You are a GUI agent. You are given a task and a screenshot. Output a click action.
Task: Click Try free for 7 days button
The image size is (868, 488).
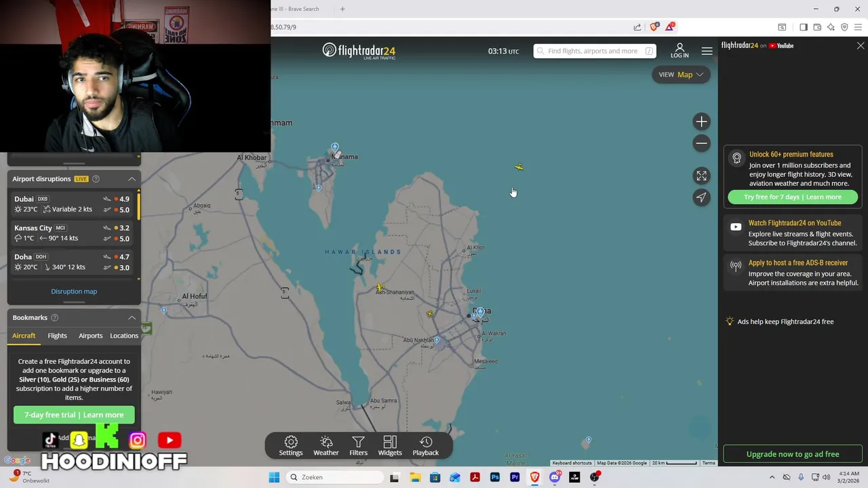pyautogui.click(x=793, y=197)
